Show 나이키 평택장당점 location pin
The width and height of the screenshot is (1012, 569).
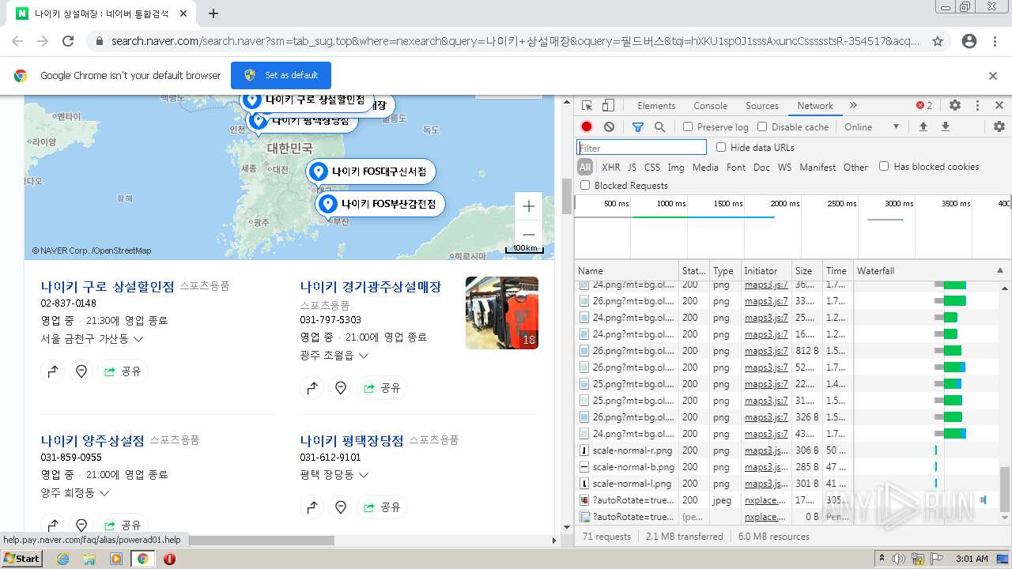point(341,507)
